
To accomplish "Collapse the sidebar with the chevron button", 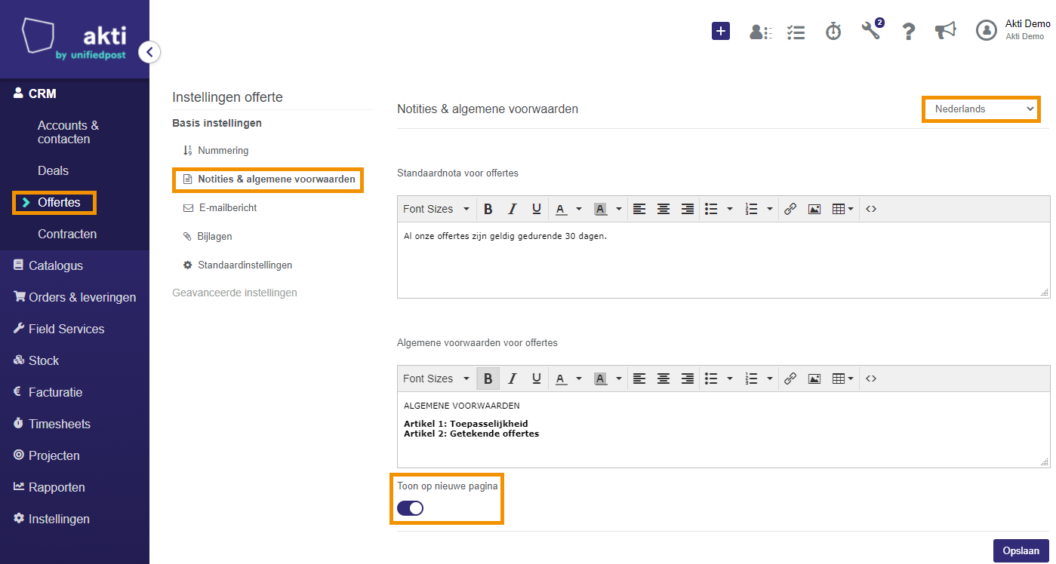I will point(149,52).
